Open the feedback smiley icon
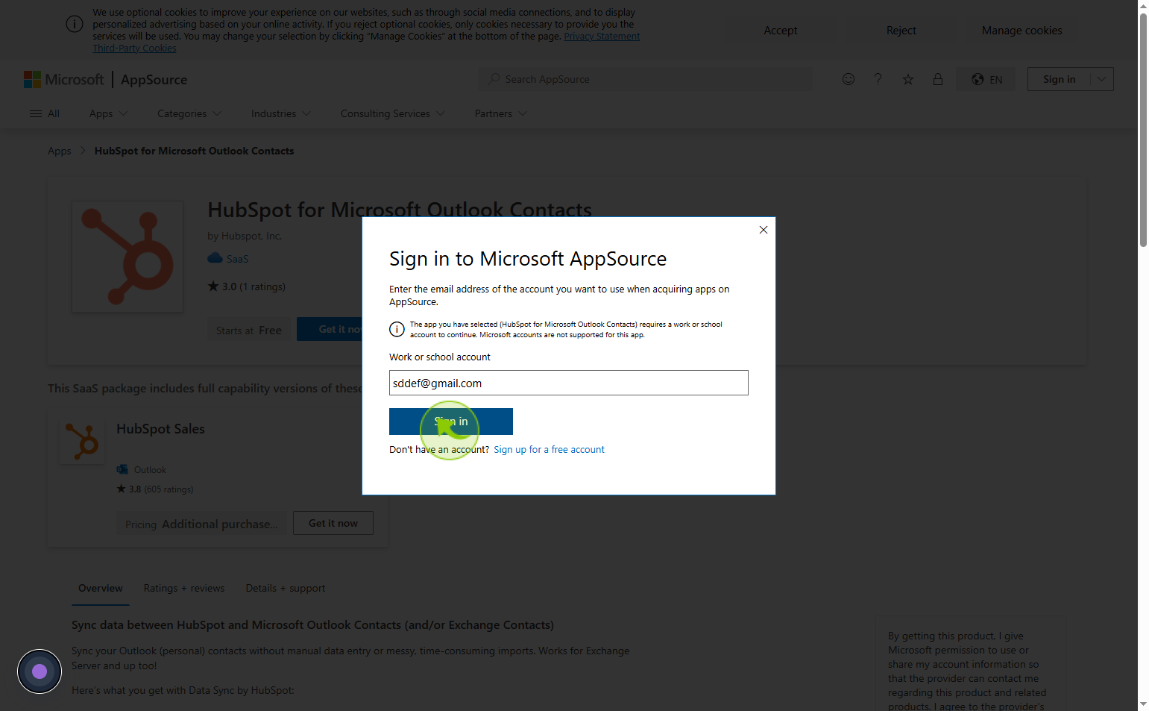The image size is (1149, 711). coord(849,79)
